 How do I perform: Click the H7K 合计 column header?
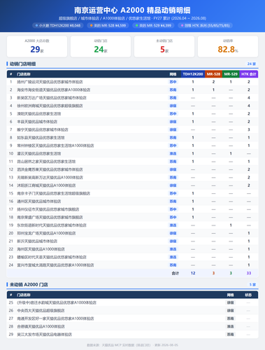(249, 74)
